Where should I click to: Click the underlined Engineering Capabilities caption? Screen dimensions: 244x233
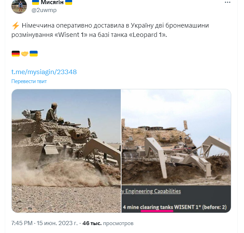tap(153, 191)
